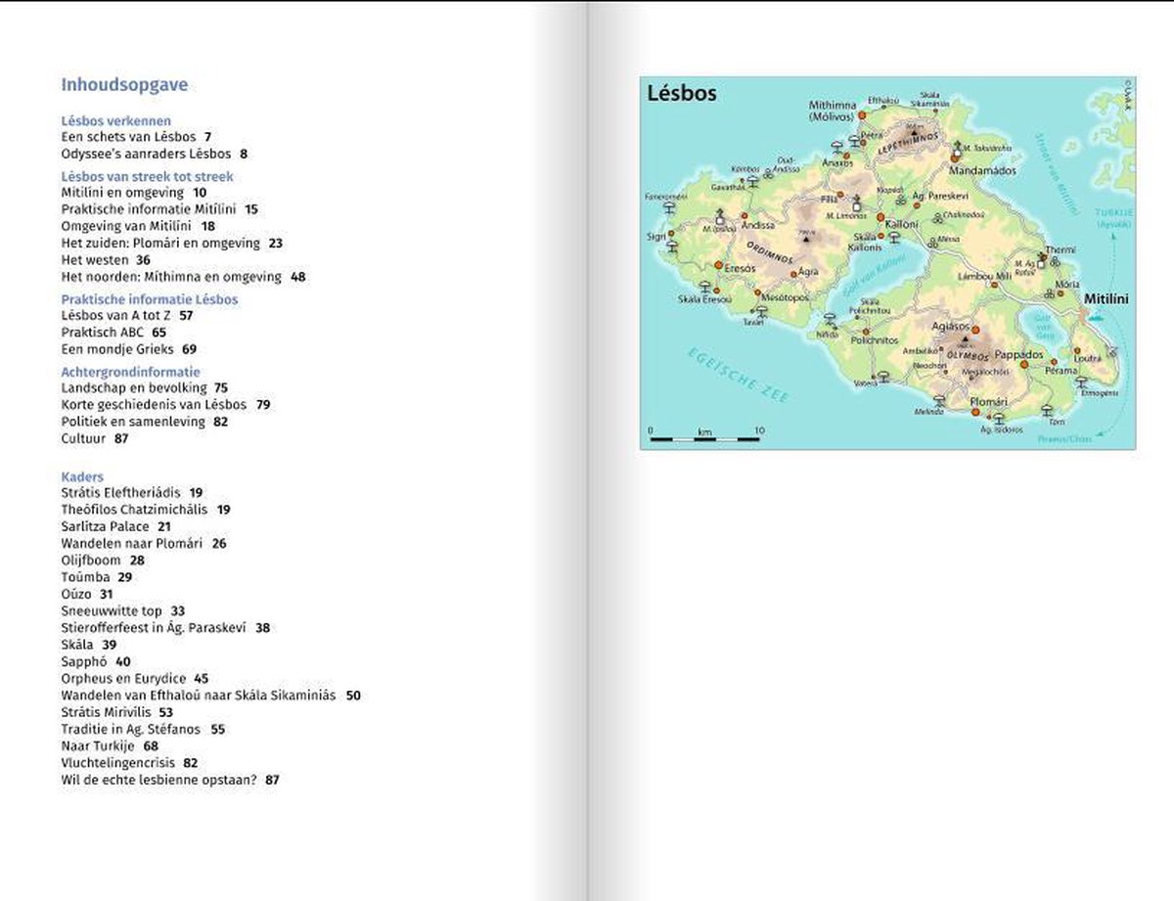This screenshot has width=1174, height=901.
Task: Click 'Ándissa' label on the map
Action: [758, 226]
